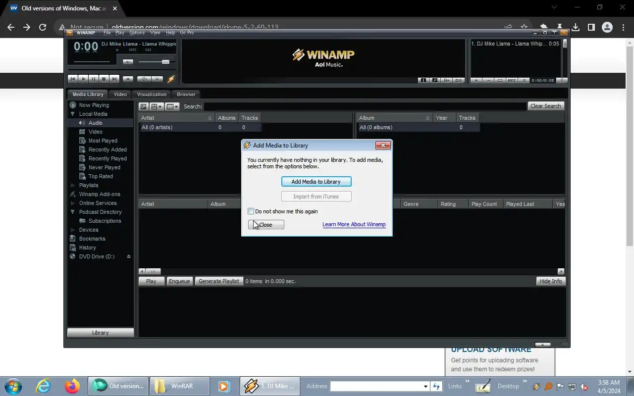Open the taskbar Address dropdown arrow
Viewport: 634px width, 396px height.
click(425, 386)
